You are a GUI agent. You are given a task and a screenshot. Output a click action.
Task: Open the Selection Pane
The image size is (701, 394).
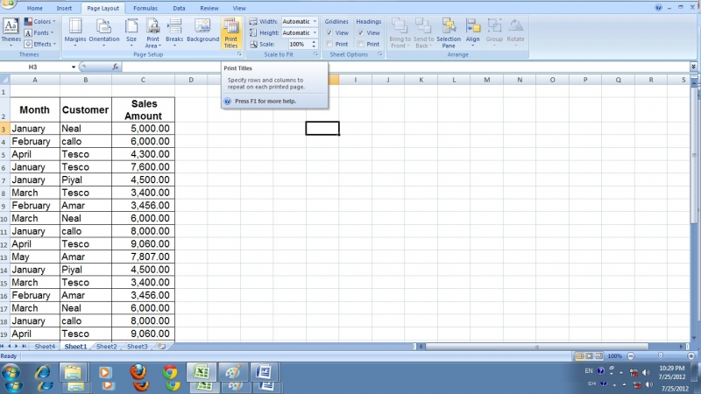tap(449, 31)
